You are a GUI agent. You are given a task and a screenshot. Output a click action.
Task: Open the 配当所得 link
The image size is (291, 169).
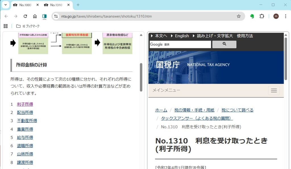click(25, 112)
